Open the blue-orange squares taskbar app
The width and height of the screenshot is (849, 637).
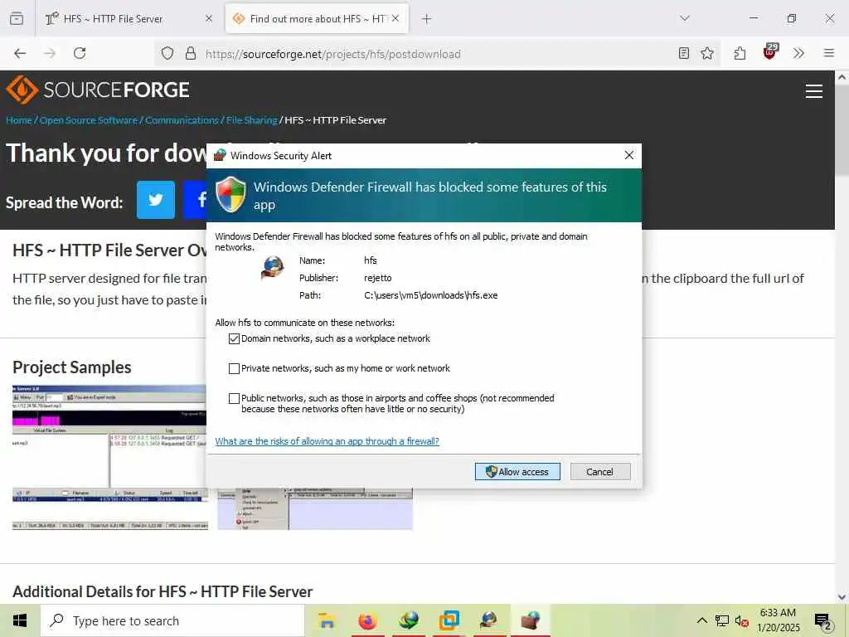(x=449, y=620)
